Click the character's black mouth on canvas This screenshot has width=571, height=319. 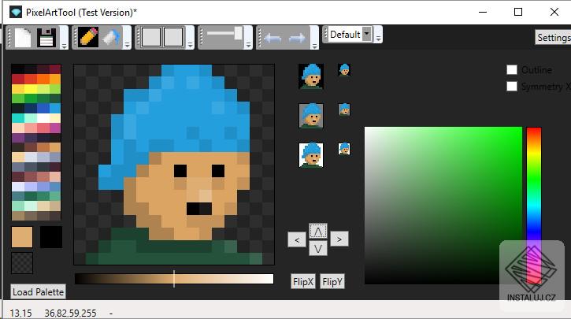point(199,209)
